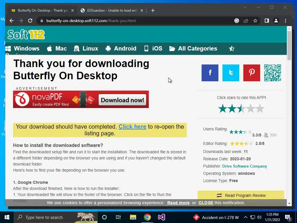Reload the current page
Viewport: 297px width, 223px height.
click(30, 21)
